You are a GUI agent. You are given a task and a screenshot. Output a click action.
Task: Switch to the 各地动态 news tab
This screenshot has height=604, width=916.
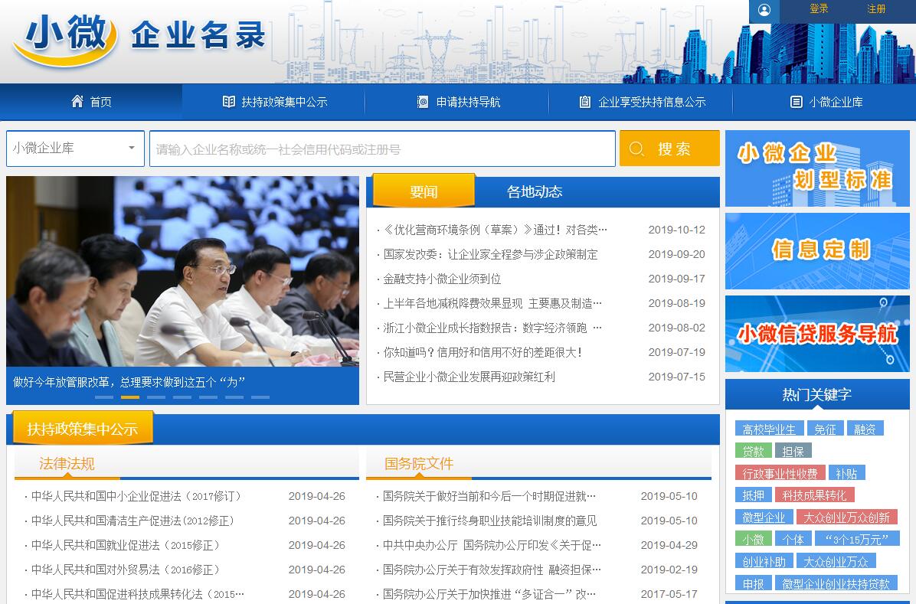[x=534, y=191]
